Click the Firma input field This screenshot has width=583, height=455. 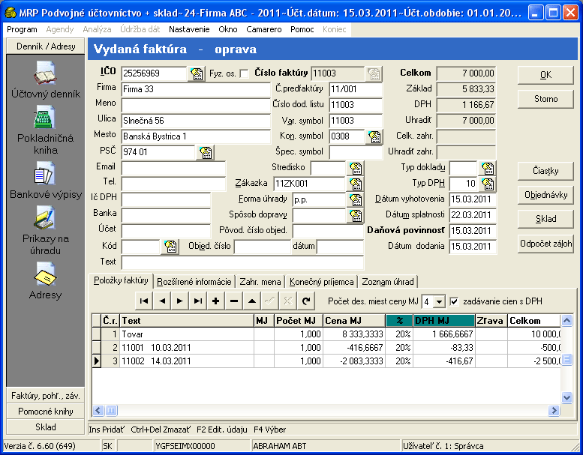196,89
